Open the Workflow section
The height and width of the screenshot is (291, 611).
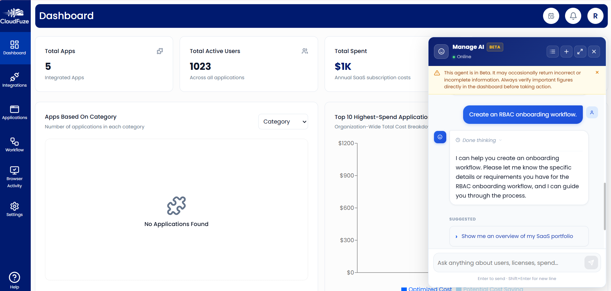click(x=14, y=145)
